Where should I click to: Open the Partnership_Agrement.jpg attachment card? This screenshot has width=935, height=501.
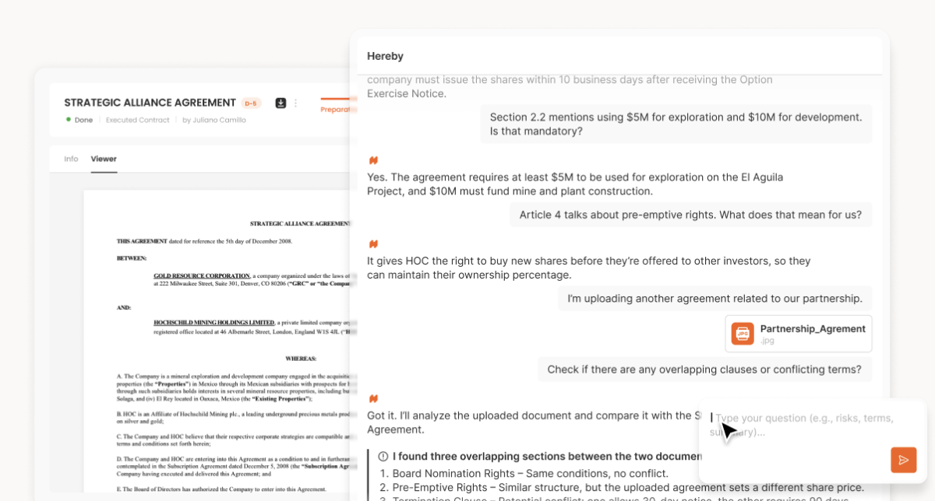[798, 333]
